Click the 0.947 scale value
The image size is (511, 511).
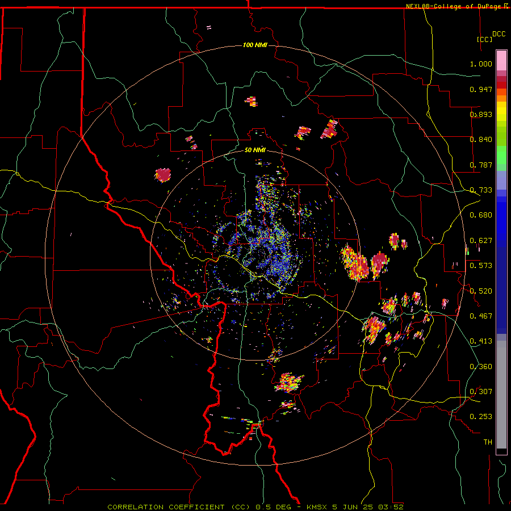click(x=481, y=89)
